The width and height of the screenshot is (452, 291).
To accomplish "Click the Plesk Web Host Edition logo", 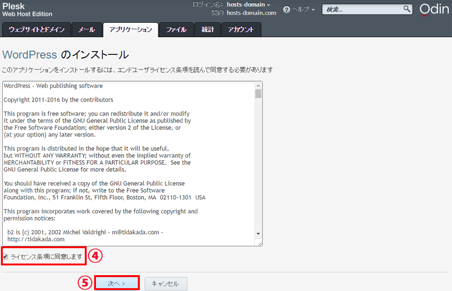I will [27, 10].
